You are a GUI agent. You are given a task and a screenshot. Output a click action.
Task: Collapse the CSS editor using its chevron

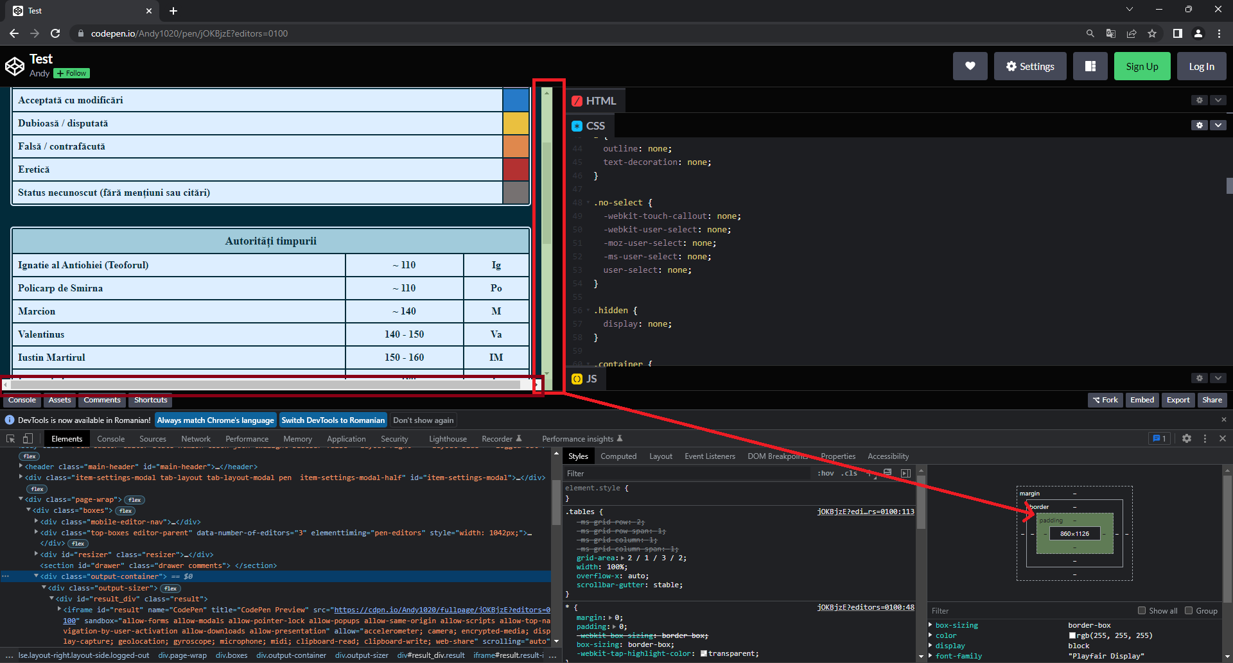tap(1218, 125)
